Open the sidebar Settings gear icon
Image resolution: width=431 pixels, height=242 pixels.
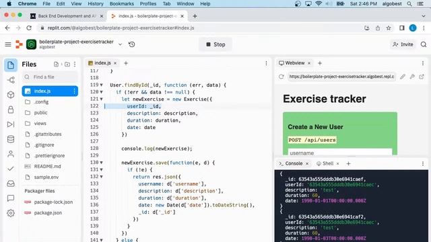coord(11,213)
